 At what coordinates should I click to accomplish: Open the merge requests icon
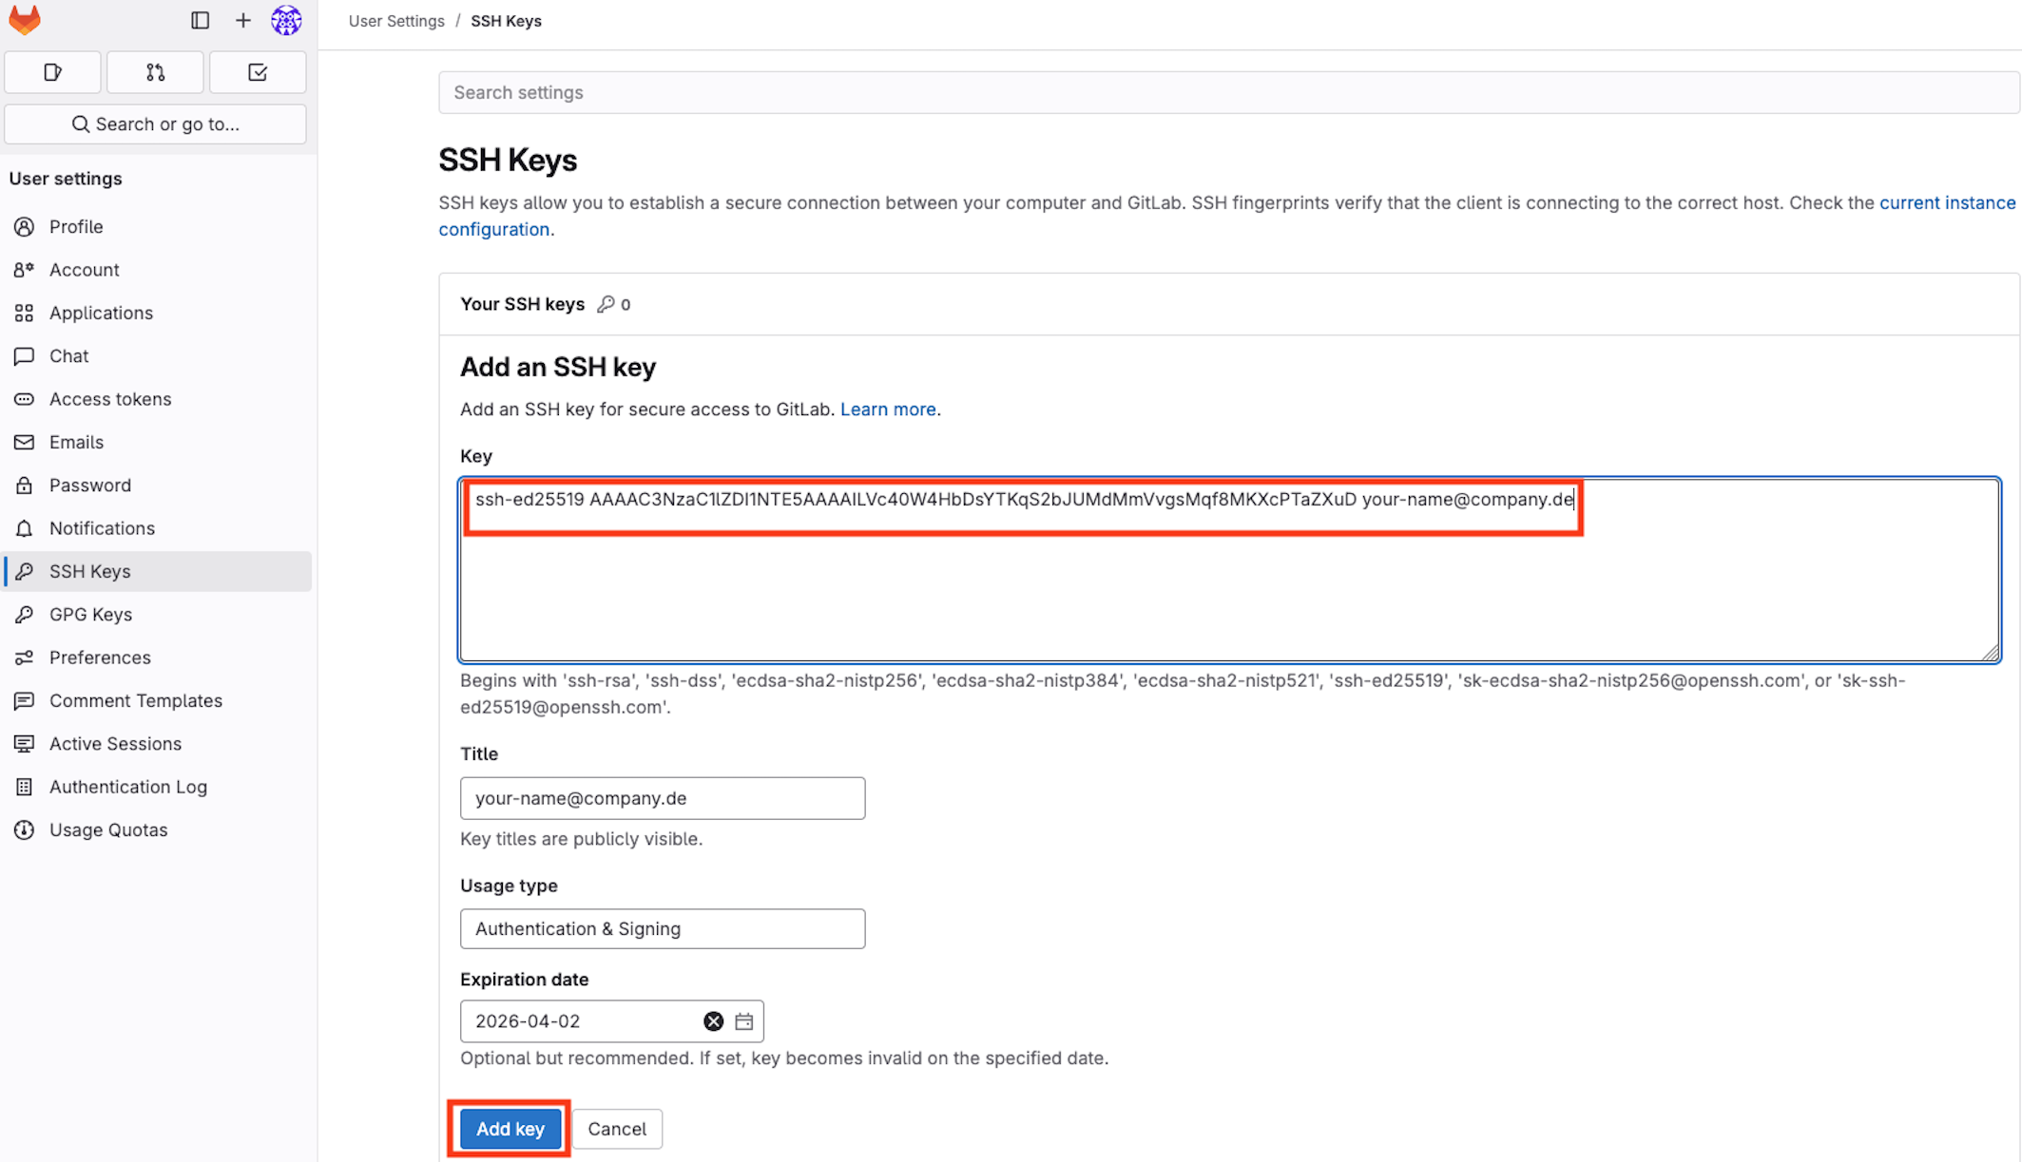click(x=155, y=72)
